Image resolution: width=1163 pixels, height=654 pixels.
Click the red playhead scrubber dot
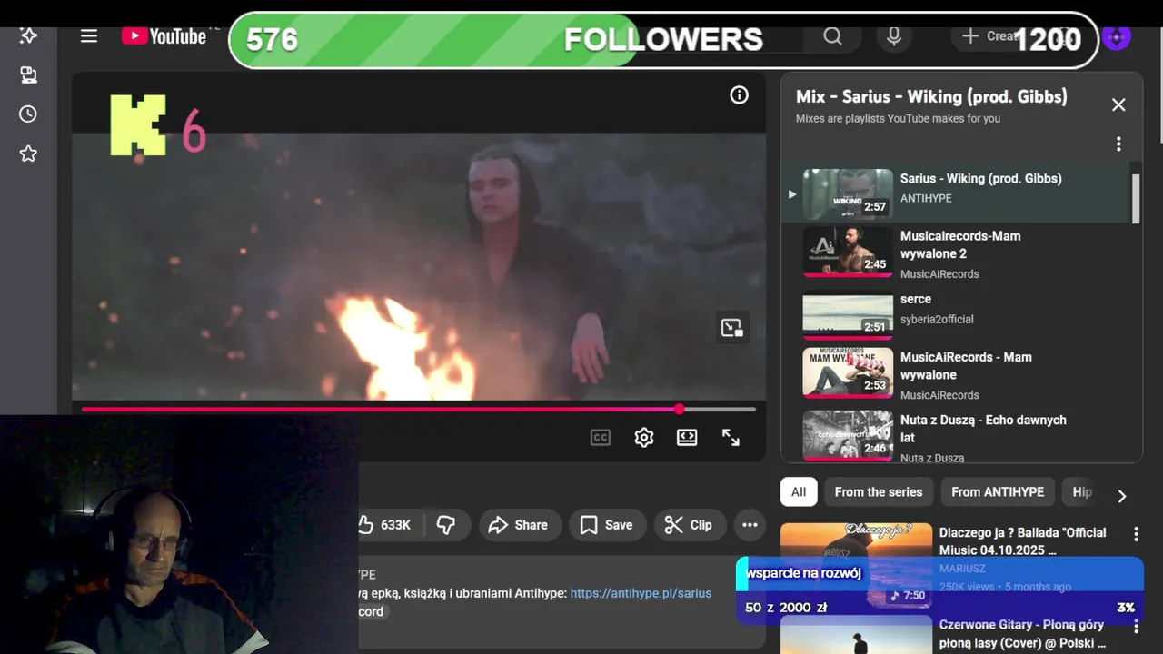click(x=680, y=410)
